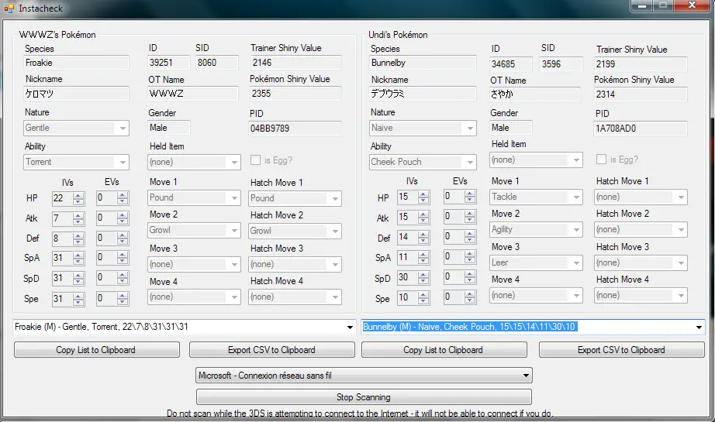Open Undi's Move 2 dropdown showing Agility

[x=537, y=229]
